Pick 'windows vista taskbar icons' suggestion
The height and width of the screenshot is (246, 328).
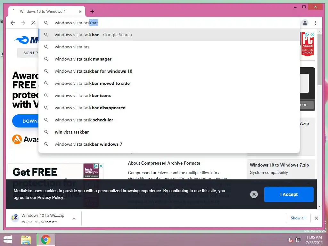169,95
